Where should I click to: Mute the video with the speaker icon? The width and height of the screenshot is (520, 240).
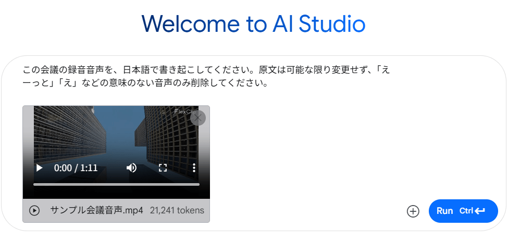tap(132, 168)
